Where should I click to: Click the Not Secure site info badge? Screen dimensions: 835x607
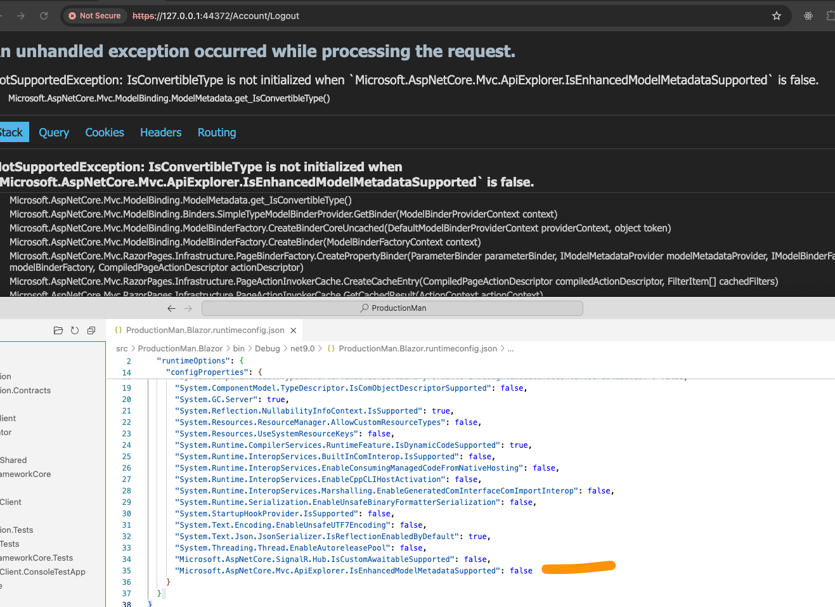(94, 16)
